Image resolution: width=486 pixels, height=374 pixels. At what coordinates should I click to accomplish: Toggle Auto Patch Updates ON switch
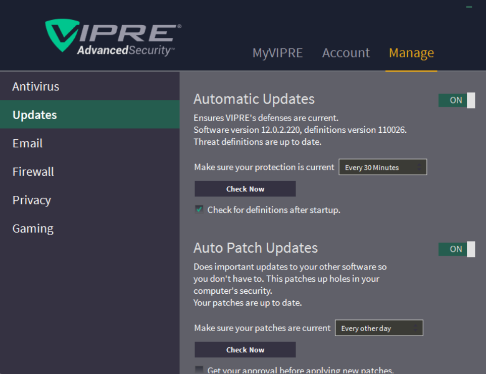coord(457,249)
